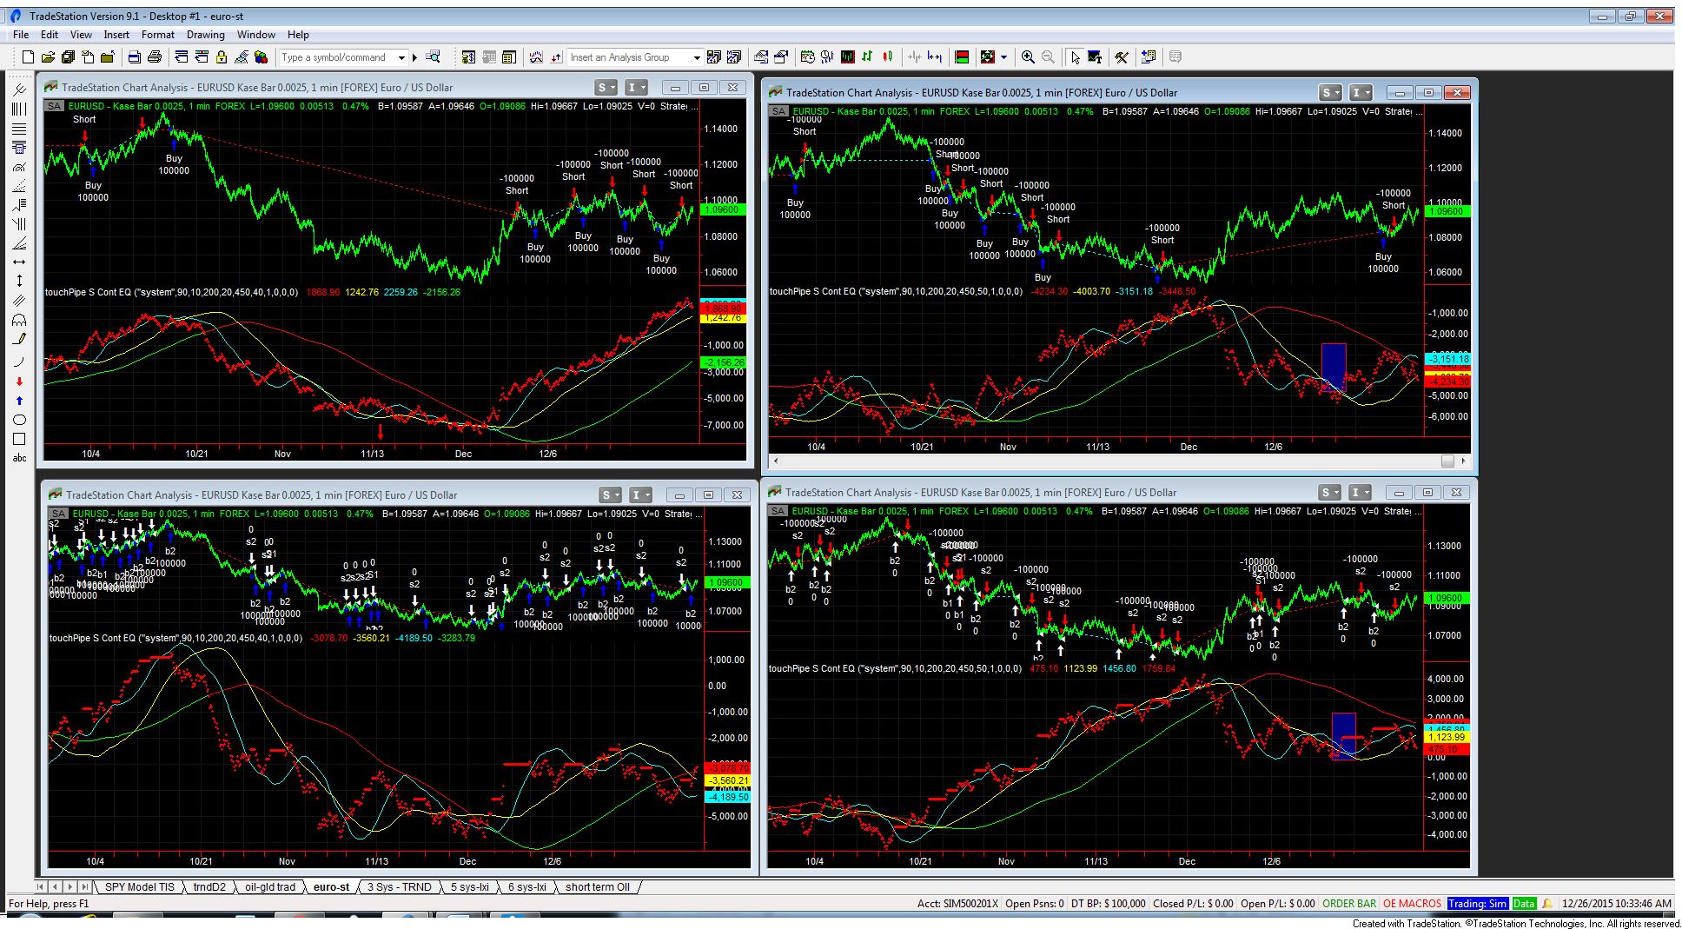Select the pointer cursor tool in toolbar
Screen dimensions: 1682x929
click(1075, 57)
